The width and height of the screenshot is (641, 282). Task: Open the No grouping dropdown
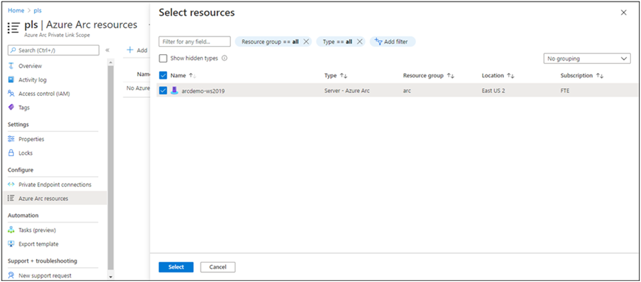(x=587, y=59)
